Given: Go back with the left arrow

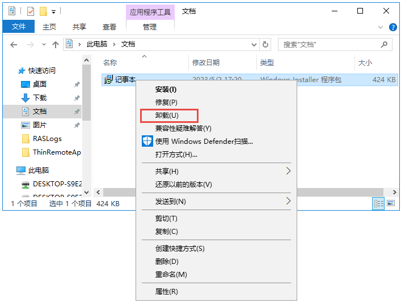Looking at the screenshot, I should tap(14, 45).
